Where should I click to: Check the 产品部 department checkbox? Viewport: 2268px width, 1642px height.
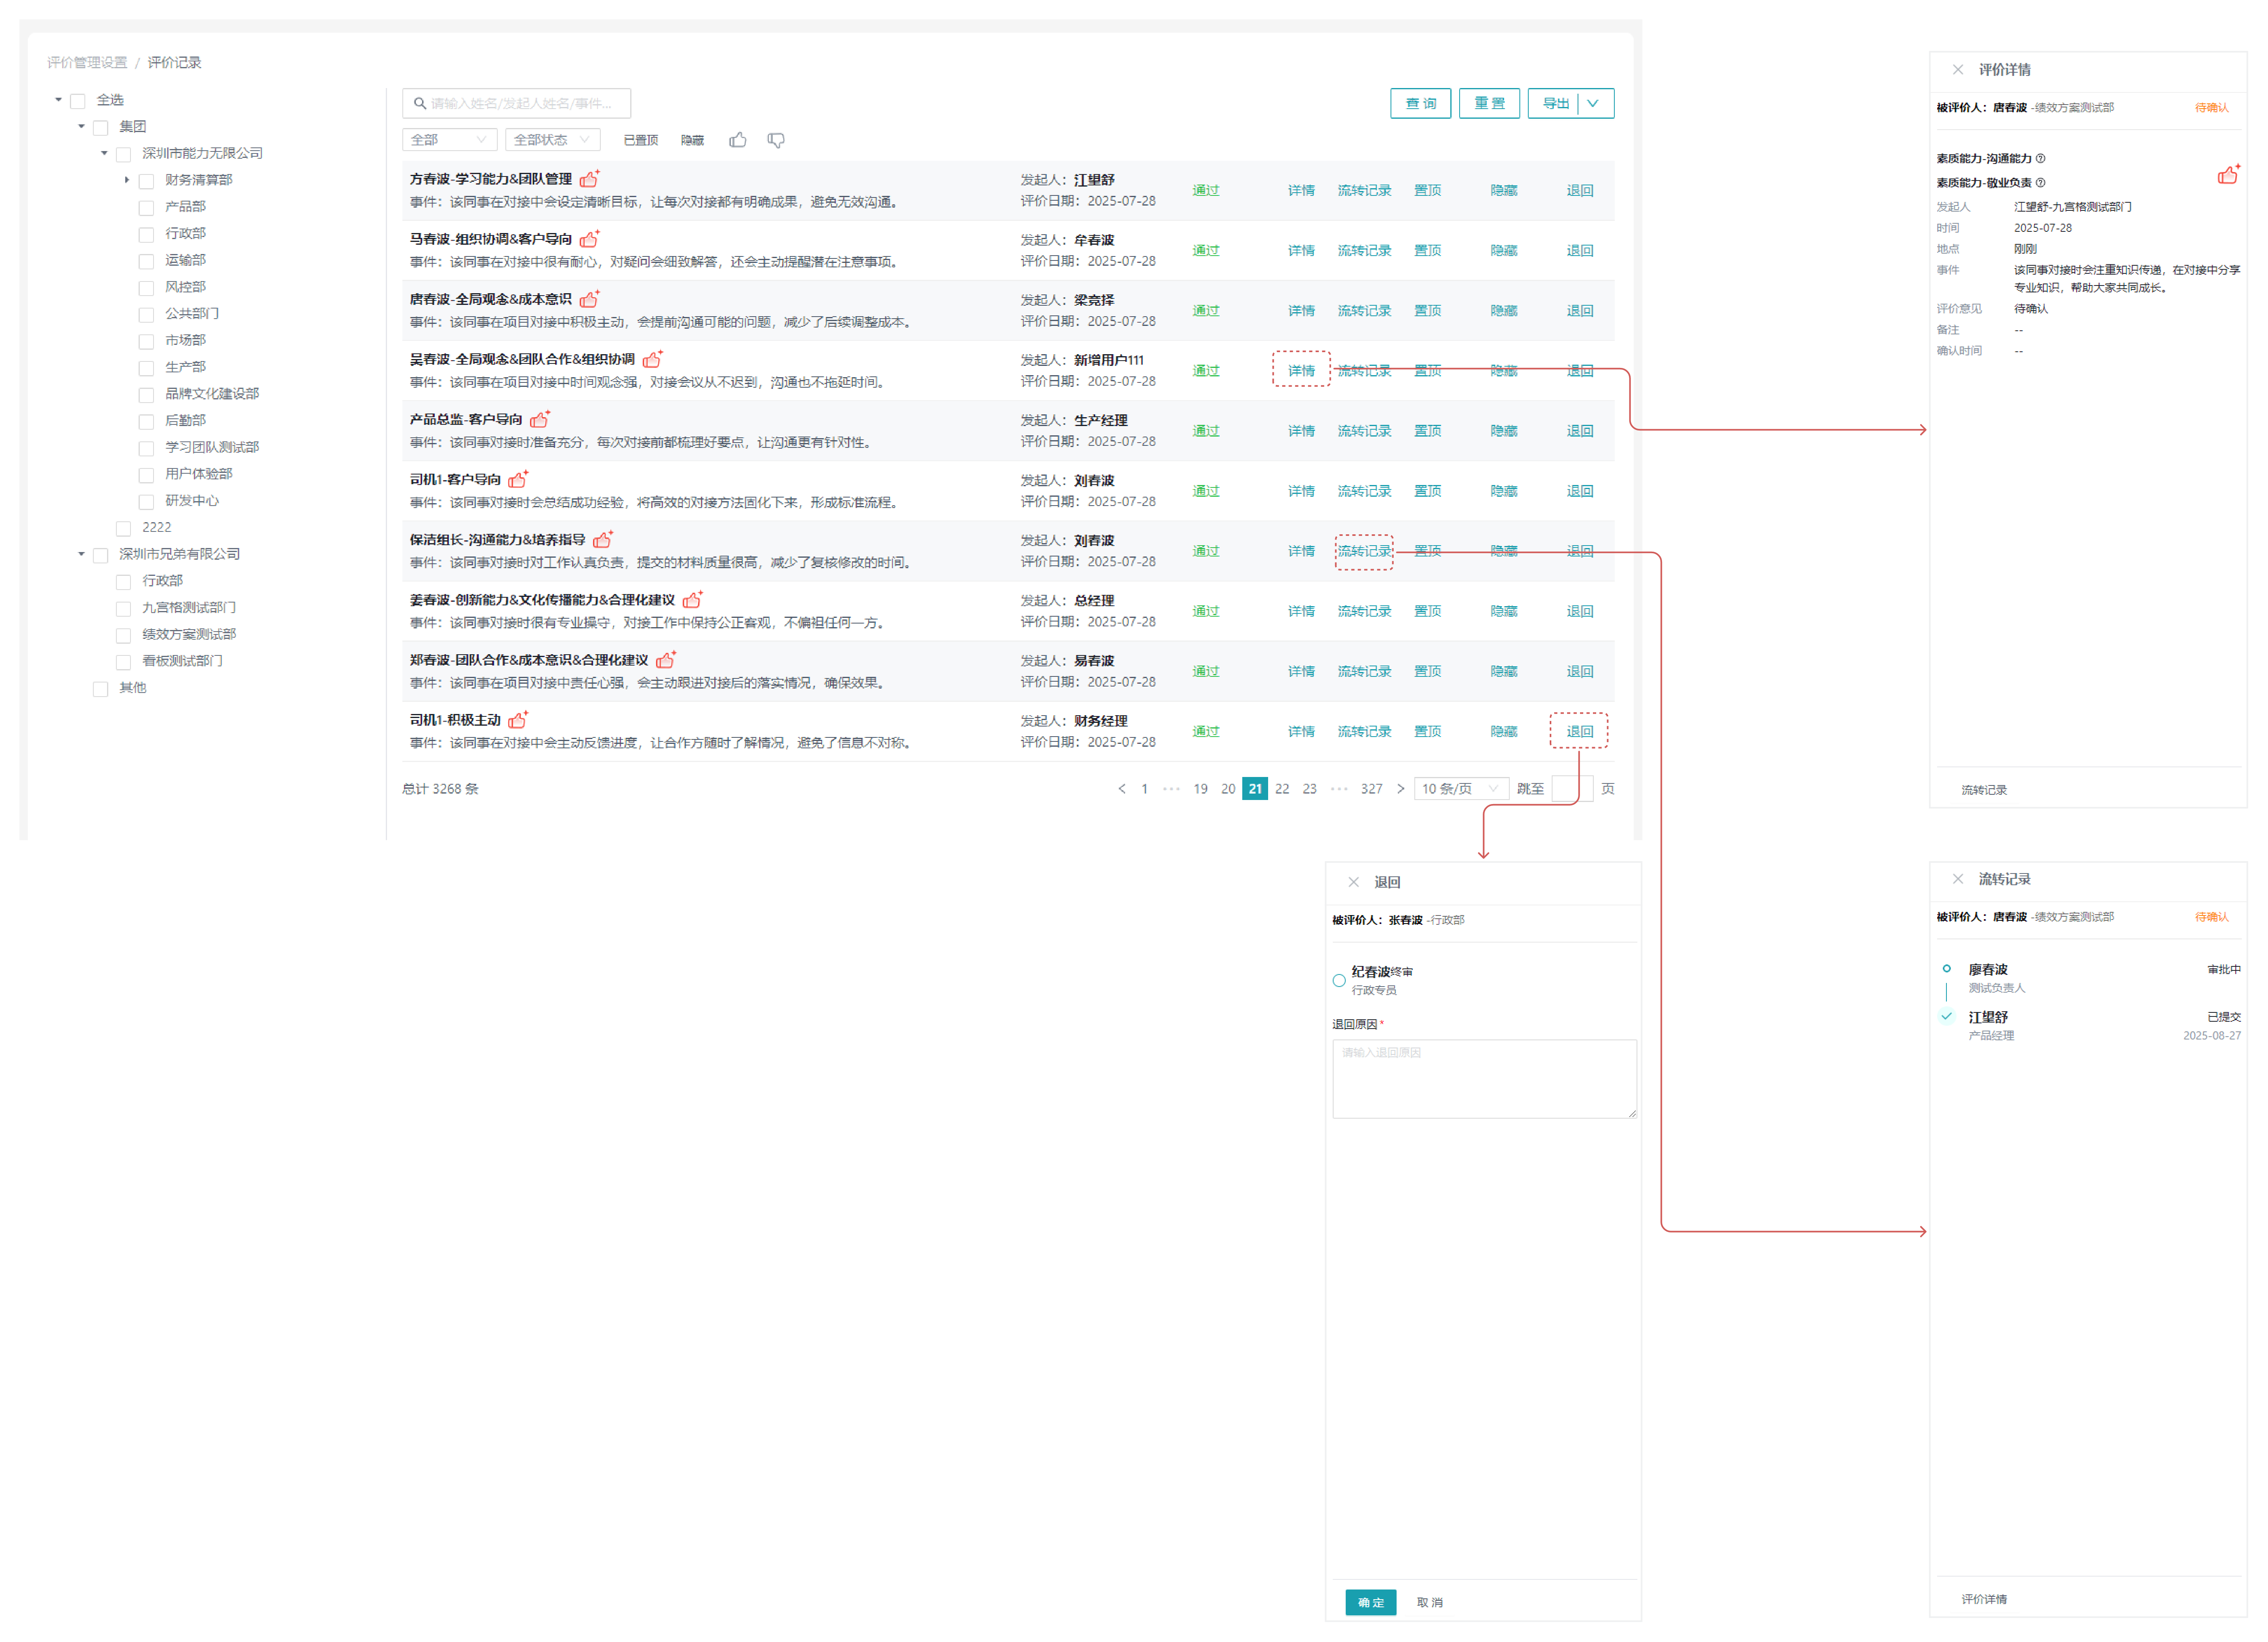point(146,208)
